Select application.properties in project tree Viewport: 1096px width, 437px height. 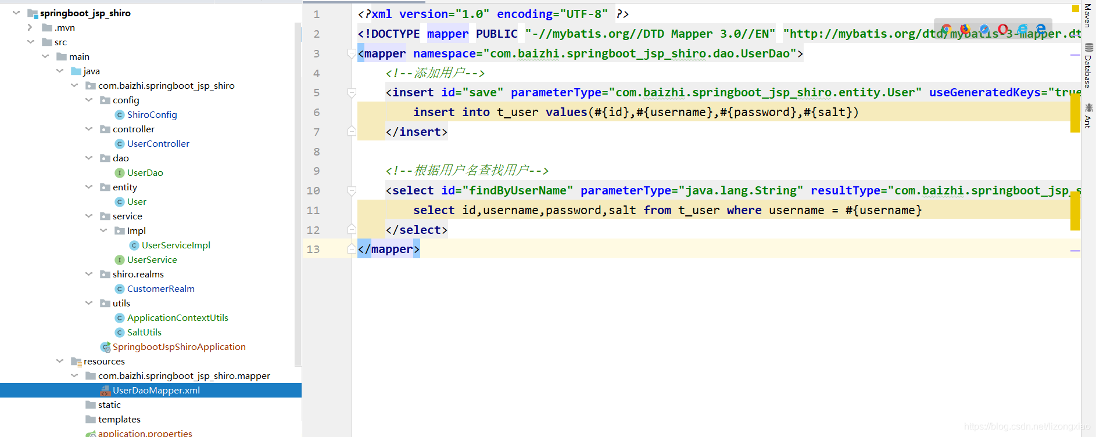coord(145,433)
